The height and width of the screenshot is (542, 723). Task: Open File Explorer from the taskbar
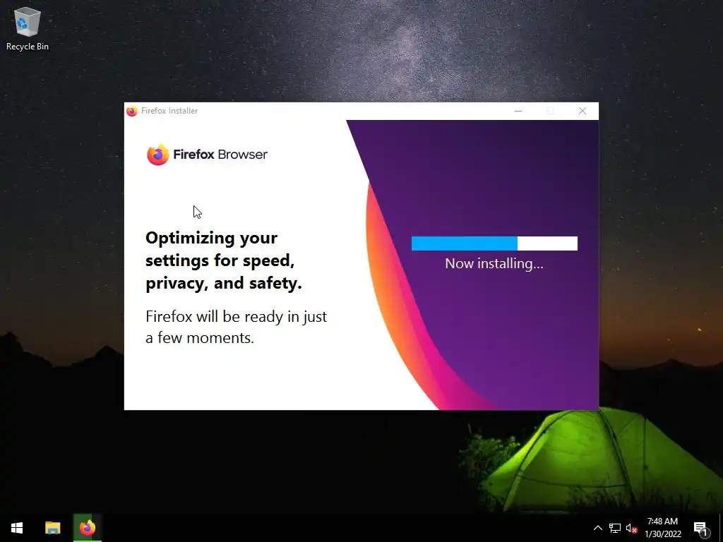tap(52, 528)
